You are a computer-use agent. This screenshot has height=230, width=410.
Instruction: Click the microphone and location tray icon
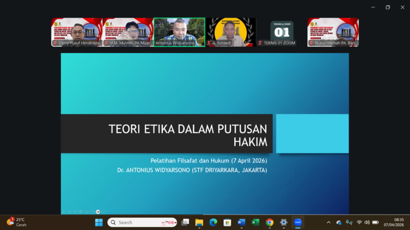click(x=349, y=223)
